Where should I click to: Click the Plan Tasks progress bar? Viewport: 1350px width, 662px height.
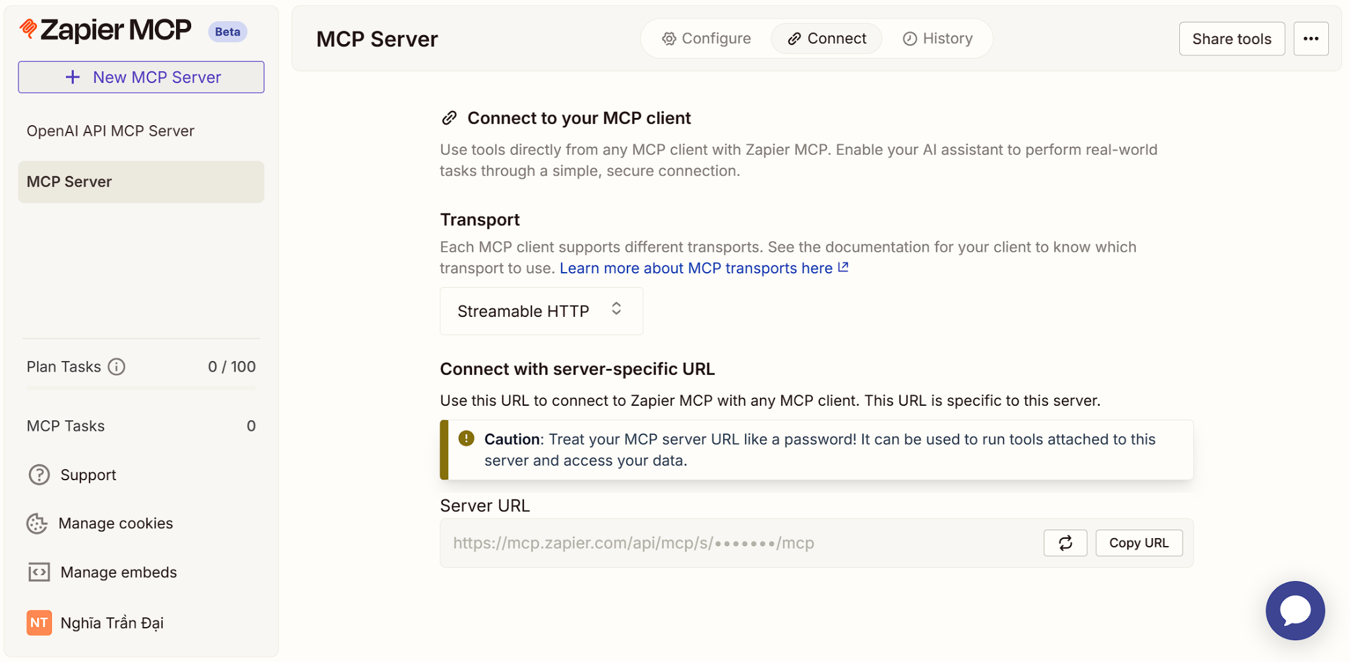[141, 389]
